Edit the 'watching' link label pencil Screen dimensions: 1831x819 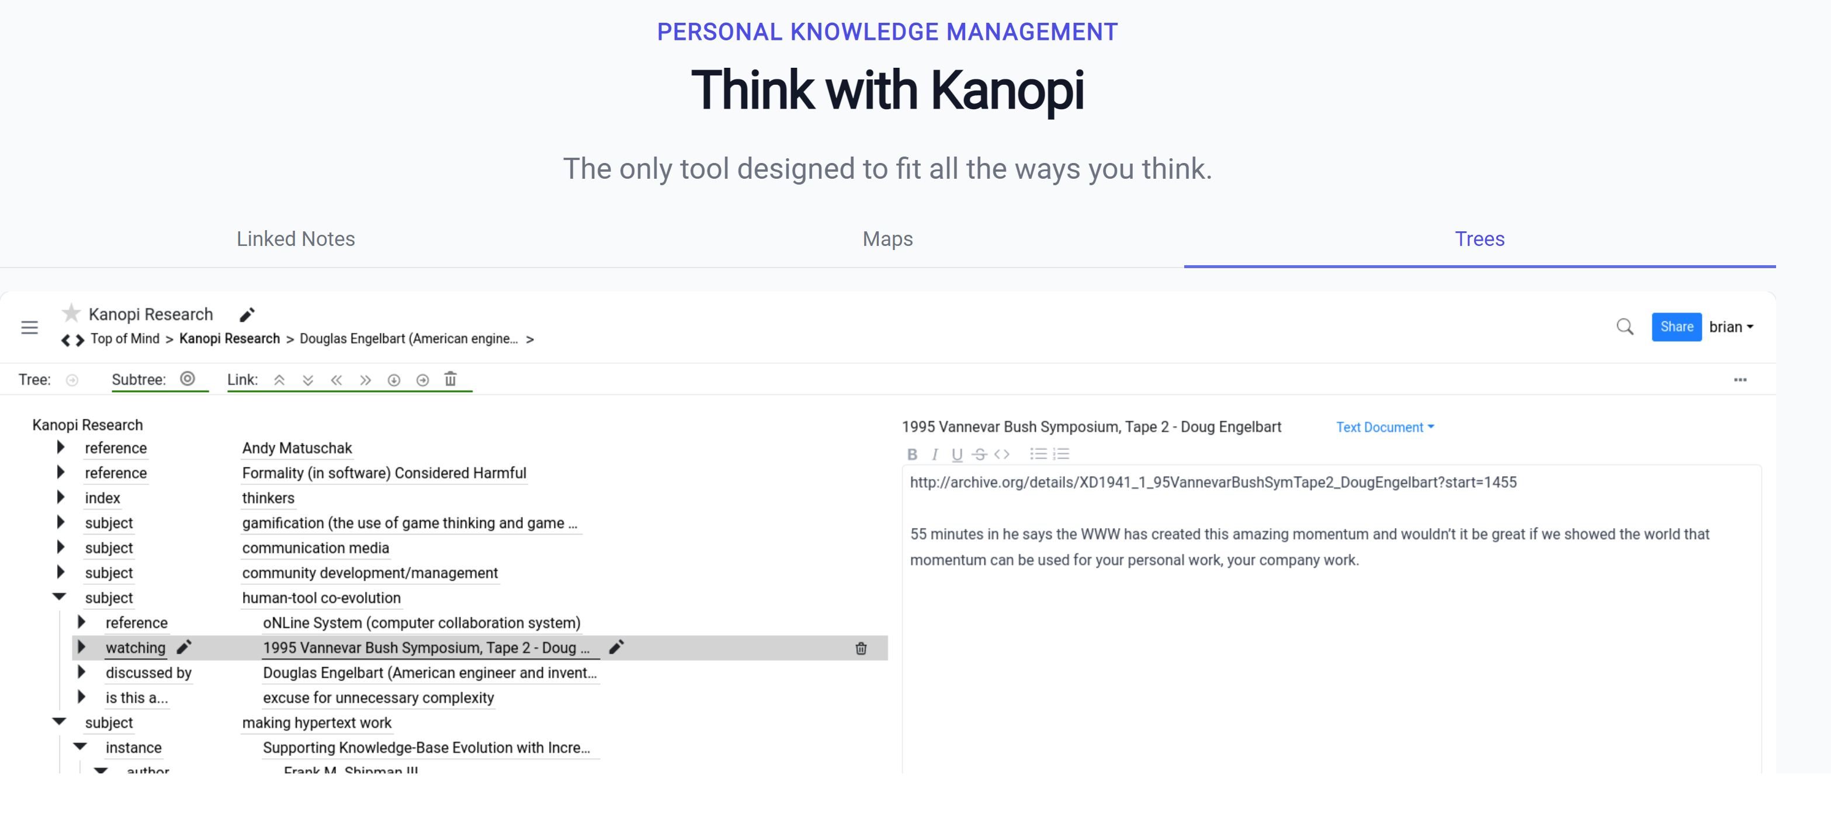[184, 647]
